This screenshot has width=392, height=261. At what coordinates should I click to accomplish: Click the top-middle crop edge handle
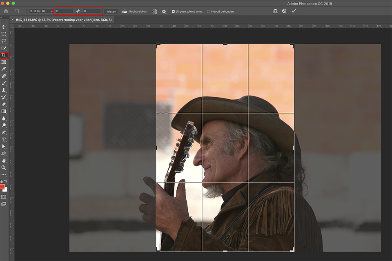tap(225, 45)
